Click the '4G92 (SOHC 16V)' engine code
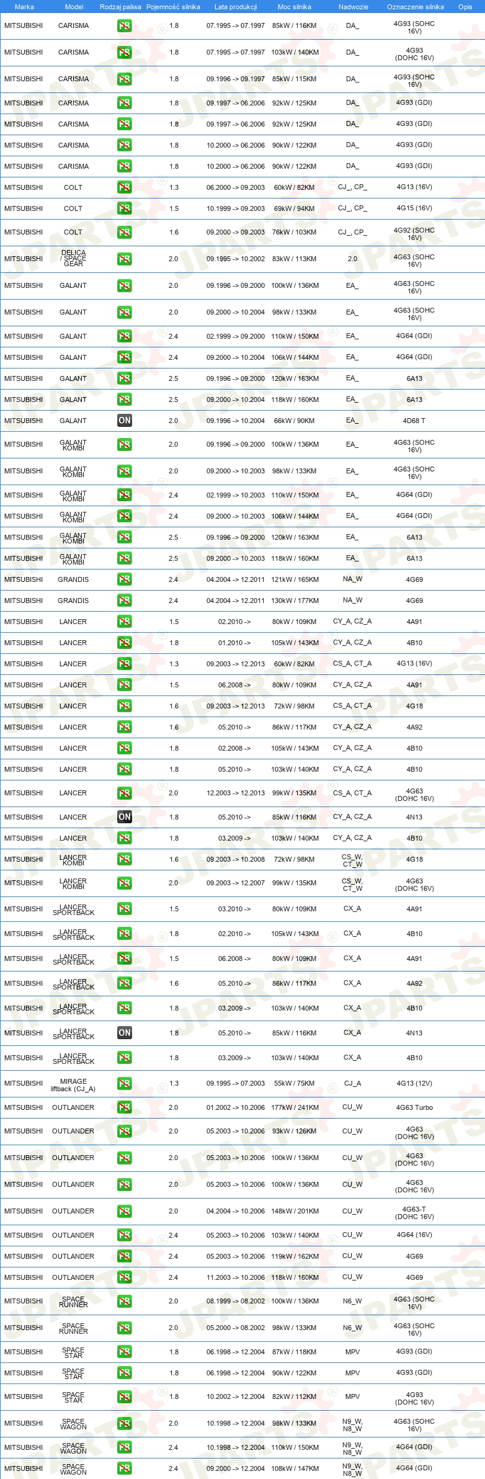This screenshot has height=1479, width=485. [x=414, y=234]
